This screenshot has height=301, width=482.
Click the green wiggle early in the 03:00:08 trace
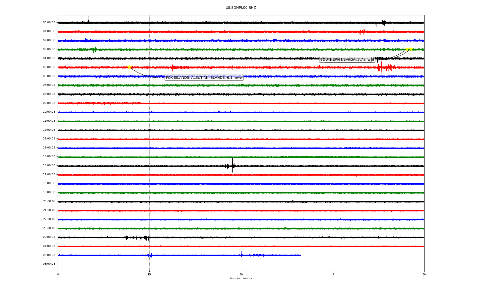(x=94, y=49)
